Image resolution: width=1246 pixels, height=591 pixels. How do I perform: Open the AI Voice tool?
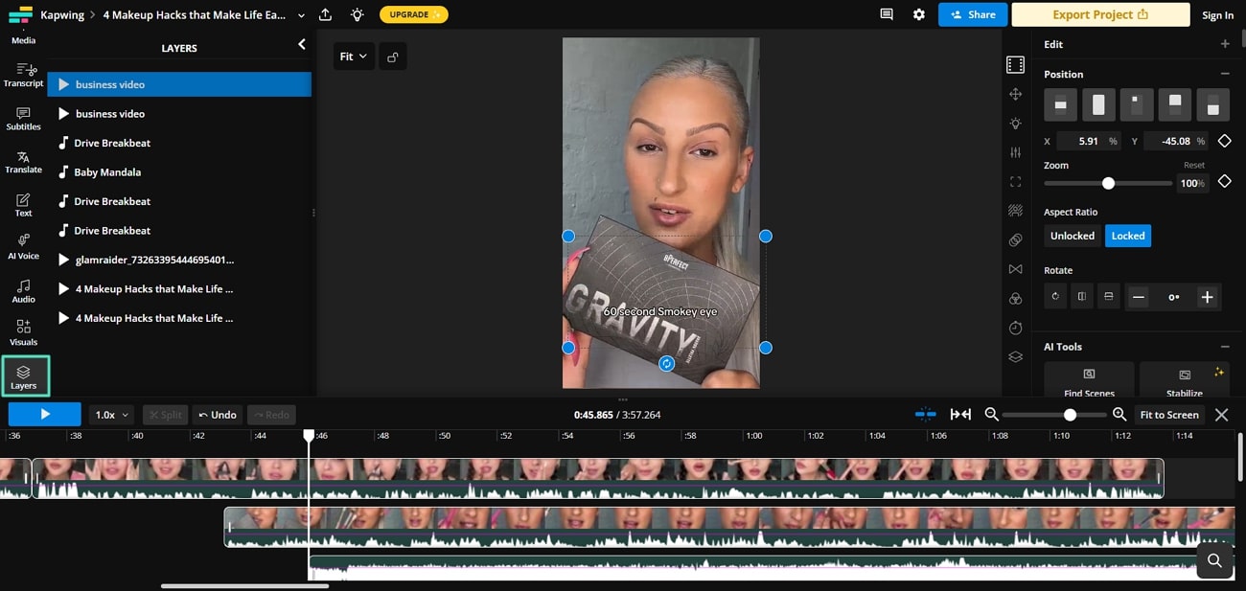(23, 247)
